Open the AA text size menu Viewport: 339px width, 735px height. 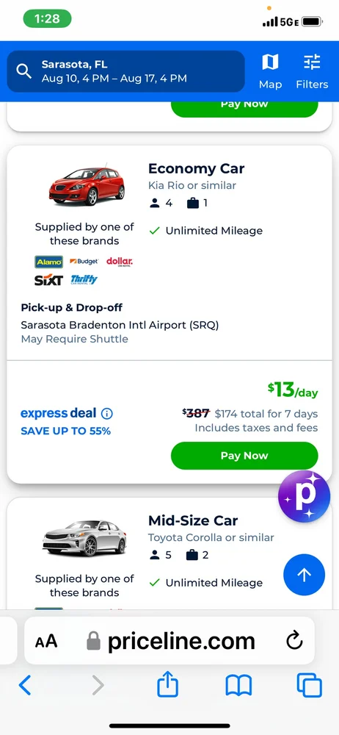[46, 641]
